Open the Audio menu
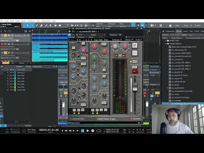Screen dimensions: 204x153 [23, 21]
